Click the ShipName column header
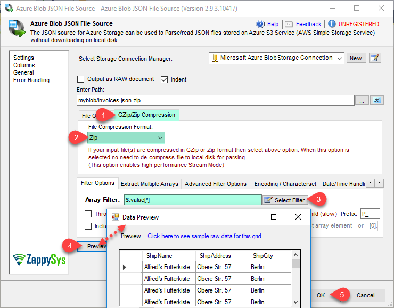 [x=169, y=256]
